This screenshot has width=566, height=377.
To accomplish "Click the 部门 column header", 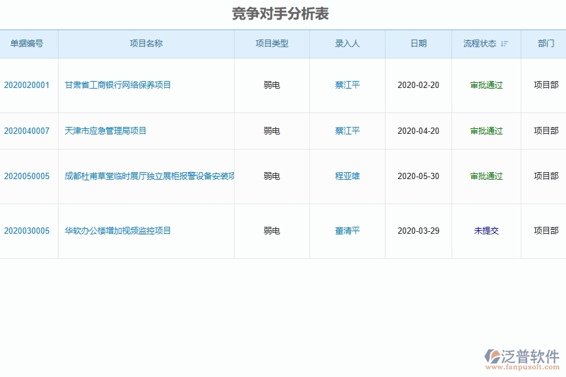I will click(x=545, y=44).
